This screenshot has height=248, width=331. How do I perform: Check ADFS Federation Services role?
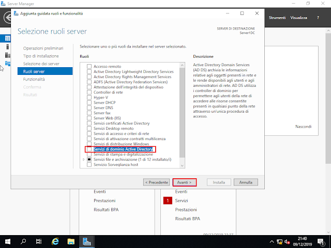tap(89, 82)
